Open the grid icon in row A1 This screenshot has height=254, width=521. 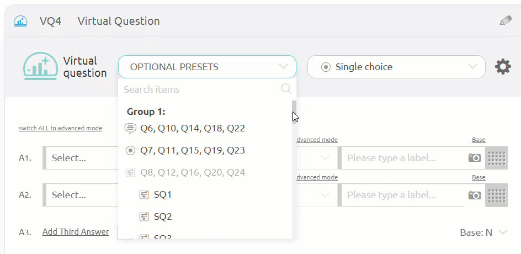(496, 158)
